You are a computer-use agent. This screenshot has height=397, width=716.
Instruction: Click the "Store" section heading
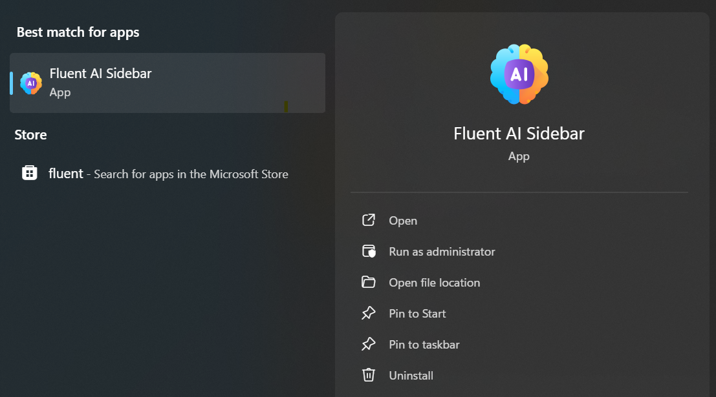coord(31,134)
